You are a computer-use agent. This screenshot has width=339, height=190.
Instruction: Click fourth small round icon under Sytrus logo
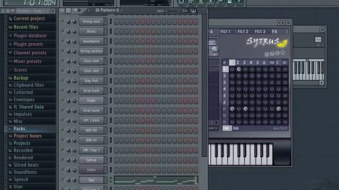click(x=282, y=53)
